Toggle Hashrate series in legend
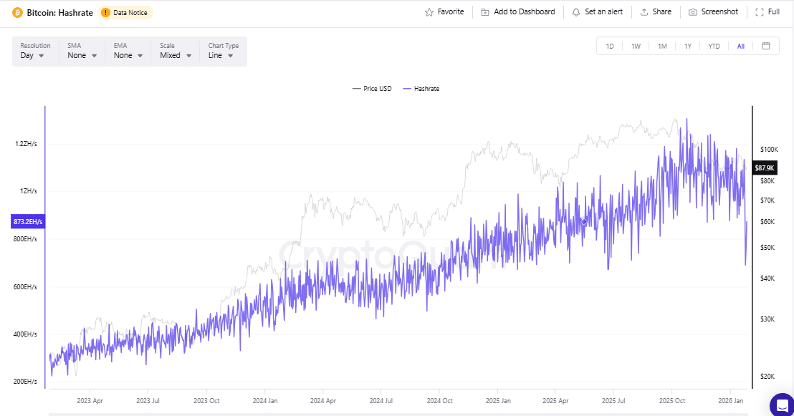The width and height of the screenshot is (794, 416). click(x=421, y=89)
